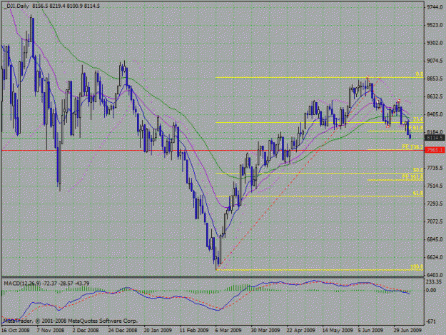Click the 29 Jun 2009 date label
This screenshot has height=335, width=446.
click(x=407, y=330)
